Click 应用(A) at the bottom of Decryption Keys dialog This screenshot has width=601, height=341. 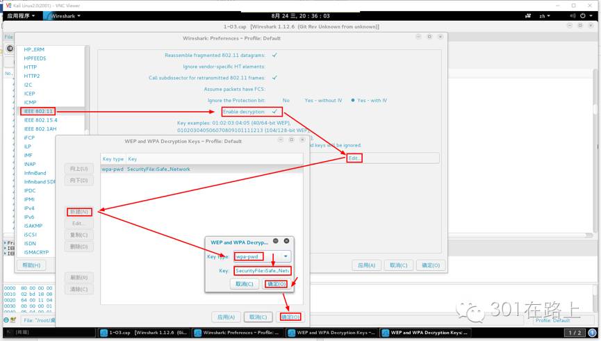tap(226, 317)
